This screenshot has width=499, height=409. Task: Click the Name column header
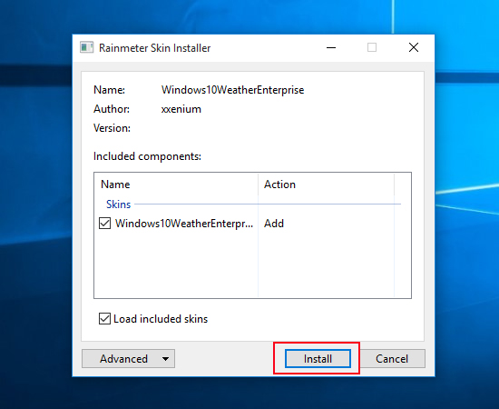176,185
